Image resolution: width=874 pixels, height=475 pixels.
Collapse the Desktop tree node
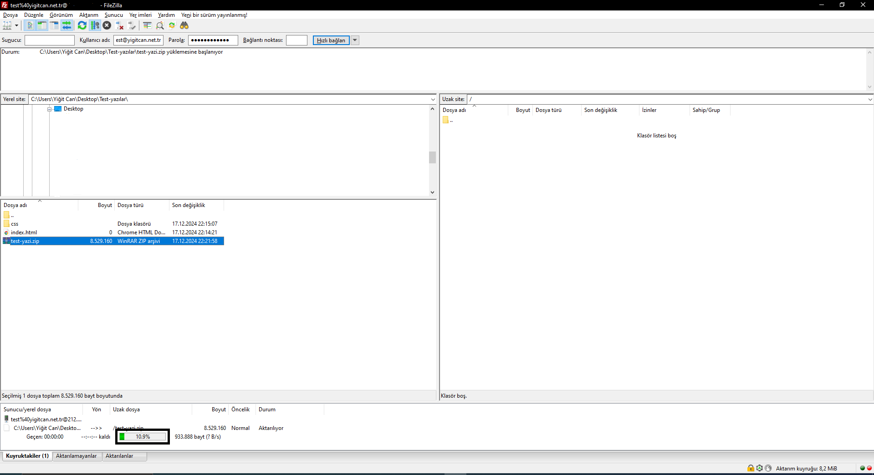pyautogui.click(x=50, y=109)
